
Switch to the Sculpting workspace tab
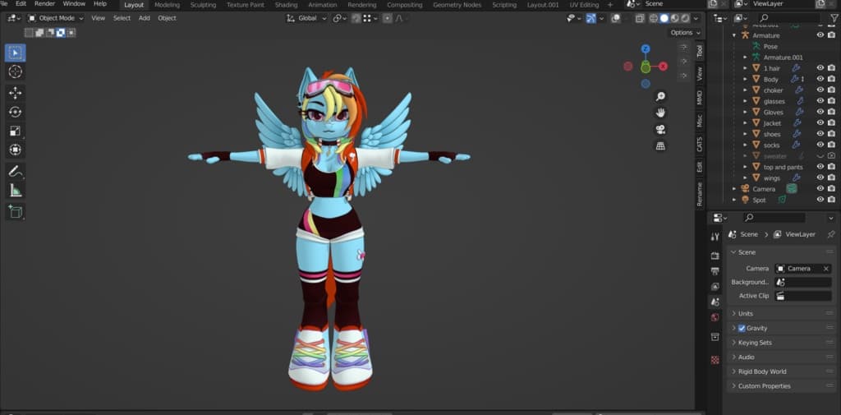[203, 5]
